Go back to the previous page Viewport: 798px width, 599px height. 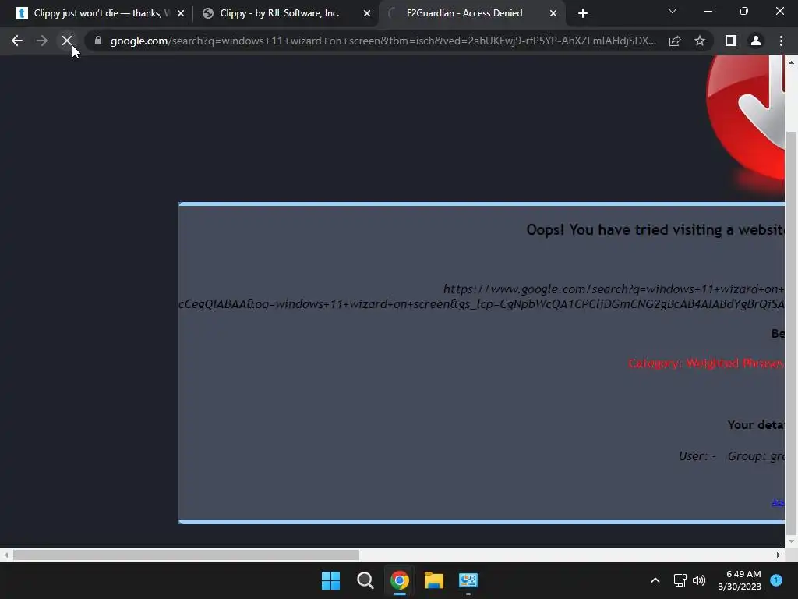click(x=17, y=41)
